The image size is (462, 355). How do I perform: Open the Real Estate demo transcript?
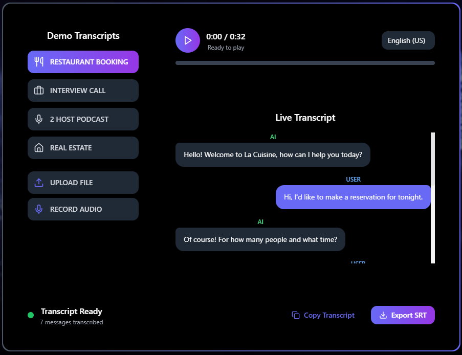point(83,148)
